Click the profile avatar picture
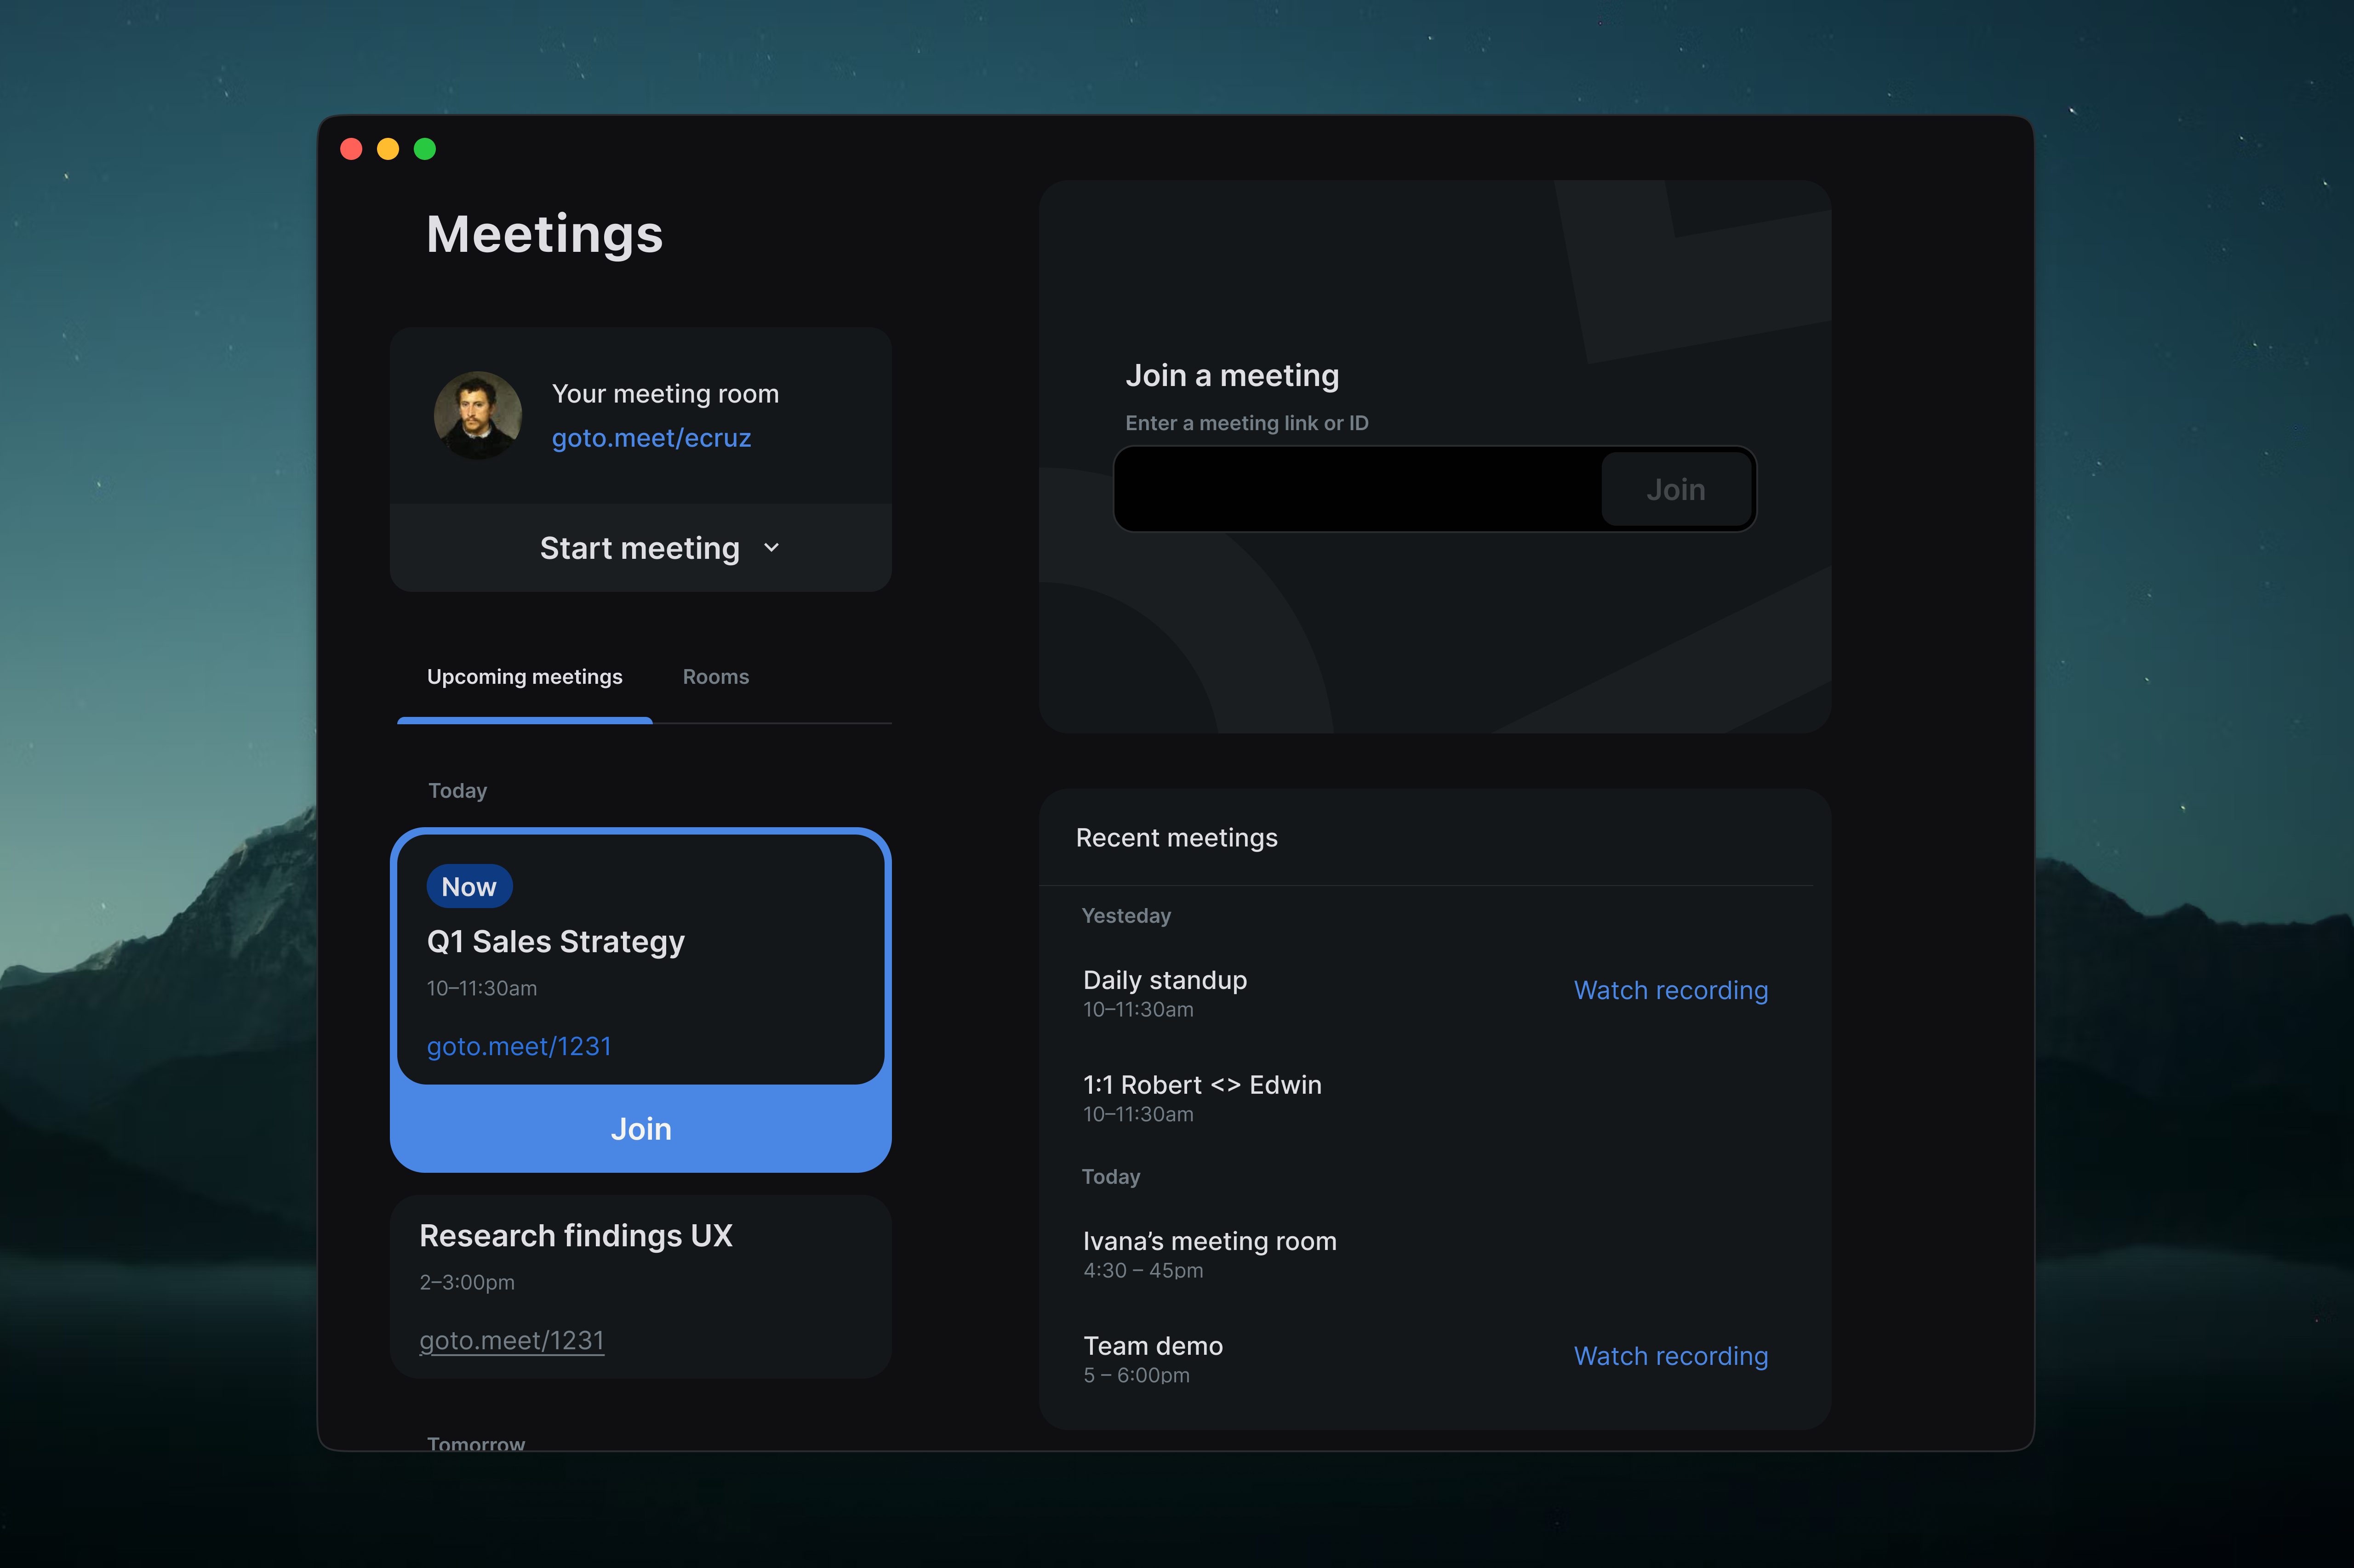Image resolution: width=2354 pixels, height=1568 pixels. 478,415
